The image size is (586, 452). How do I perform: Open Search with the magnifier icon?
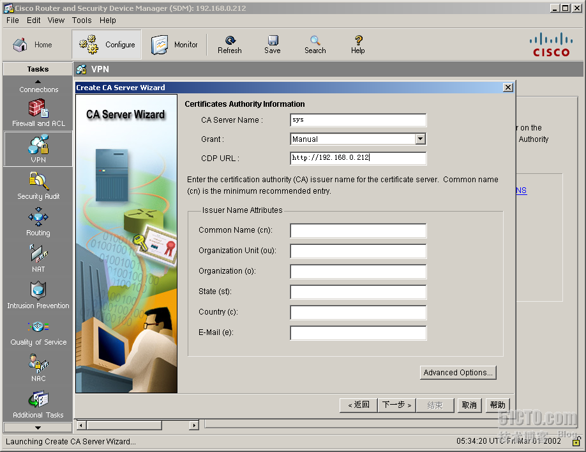(x=315, y=45)
